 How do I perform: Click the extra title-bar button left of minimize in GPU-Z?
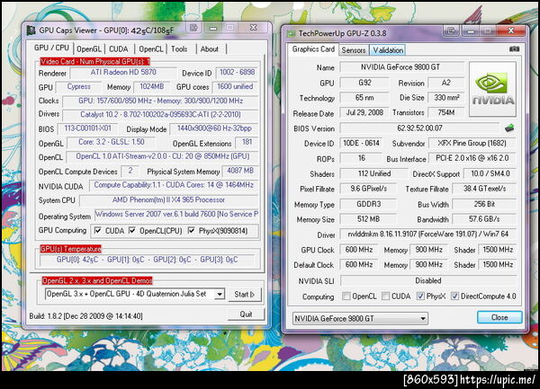click(x=451, y=31)
